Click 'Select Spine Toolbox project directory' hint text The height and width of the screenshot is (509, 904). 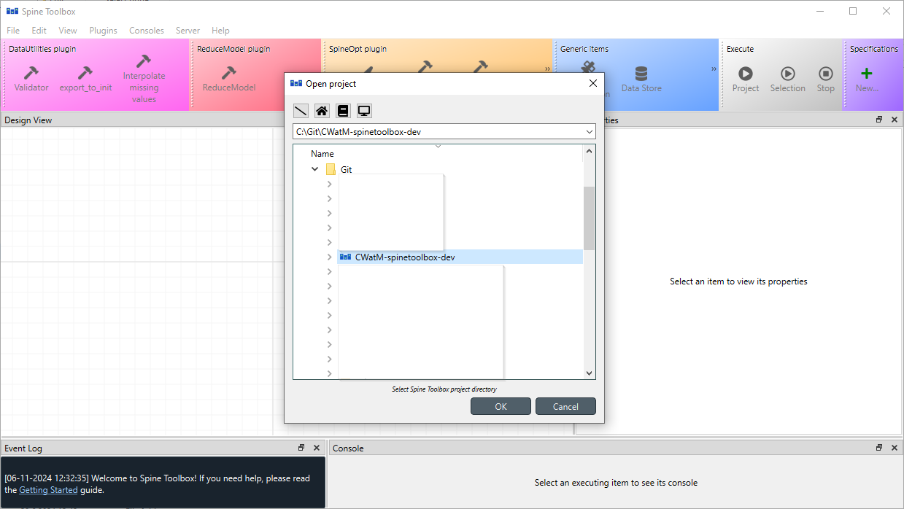coord(444,389)
